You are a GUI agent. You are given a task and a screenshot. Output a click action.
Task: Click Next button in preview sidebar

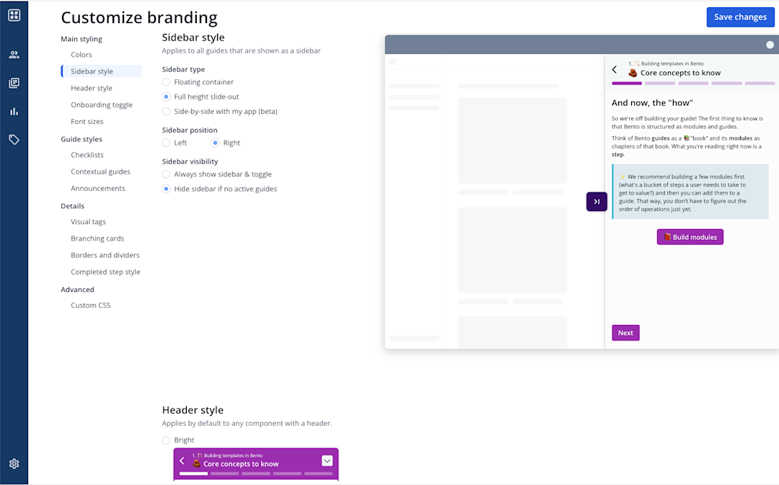(x=625, y=333)
